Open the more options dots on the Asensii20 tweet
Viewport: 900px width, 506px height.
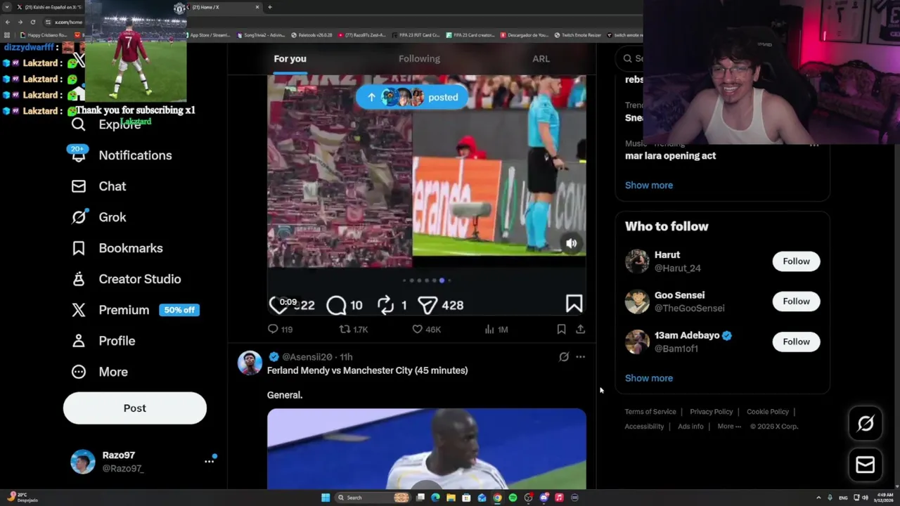(x=580, y=357)
